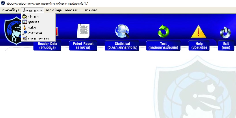Screen dimensions: 236x118
Task: Click the Patrol Report (รายงาน) button
Action: (83, 46)
